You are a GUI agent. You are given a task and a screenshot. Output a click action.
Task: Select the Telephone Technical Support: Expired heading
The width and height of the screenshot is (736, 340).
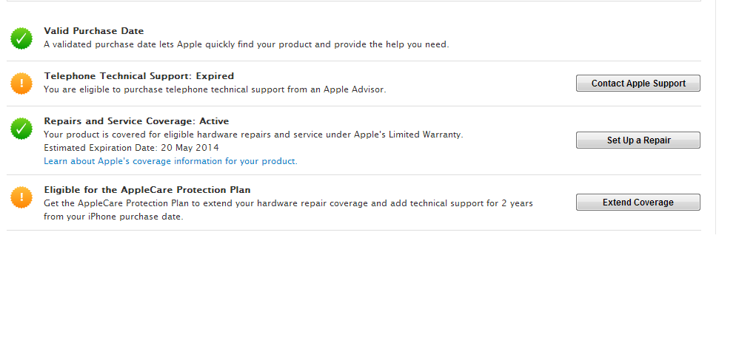click(138, 76)
